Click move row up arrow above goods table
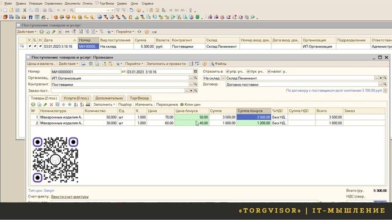 pos(64,105)
